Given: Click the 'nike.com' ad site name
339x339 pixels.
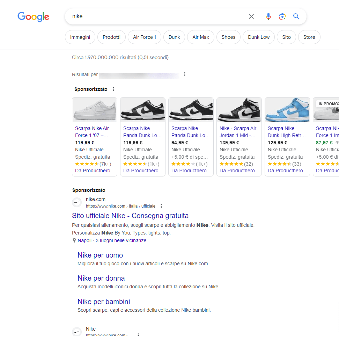Looking at the screenshot, I should [96, 199].
